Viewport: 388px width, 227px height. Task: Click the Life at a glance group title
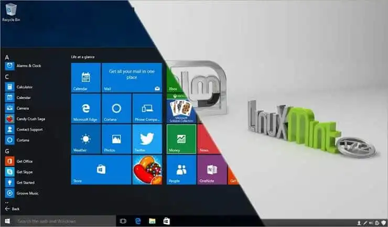pyautogui.click(x=83, y=57)
